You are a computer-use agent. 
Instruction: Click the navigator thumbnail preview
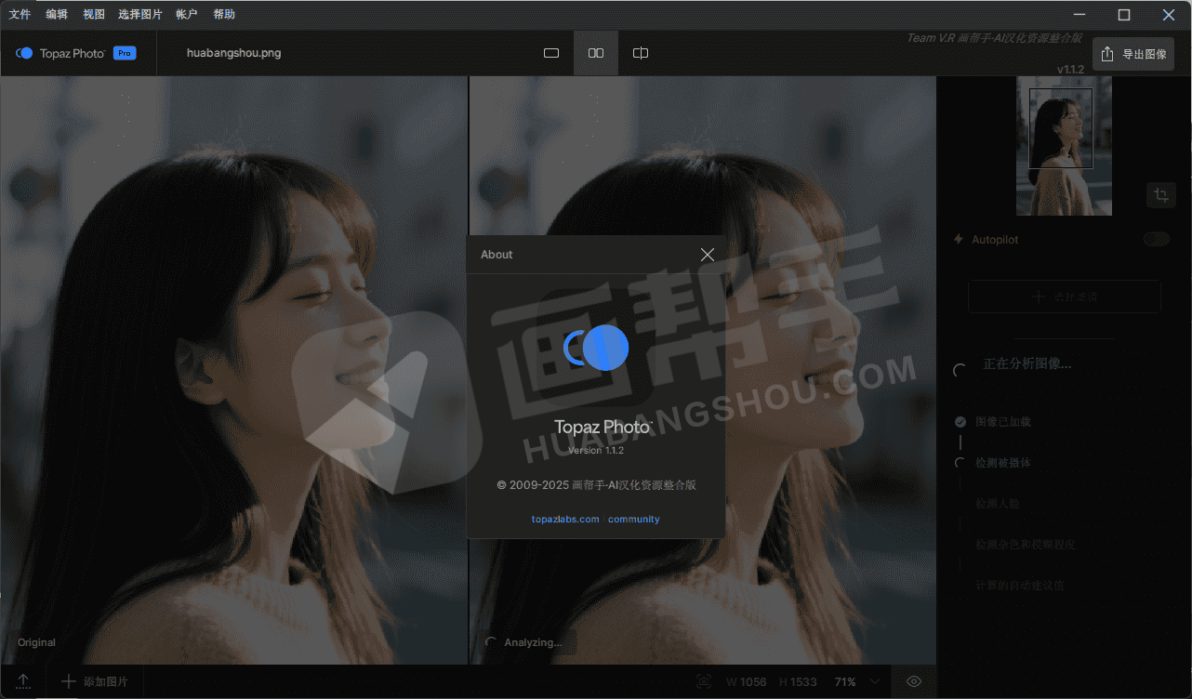(1065, 146)
